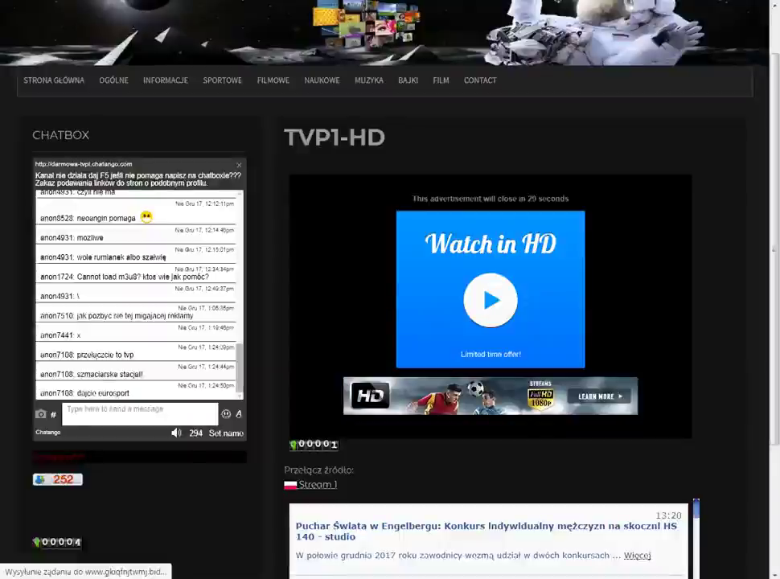Screen dimensions: 780x579
Task: Open the text formatting 'A' icon in chat
Action: coord(239,414)
